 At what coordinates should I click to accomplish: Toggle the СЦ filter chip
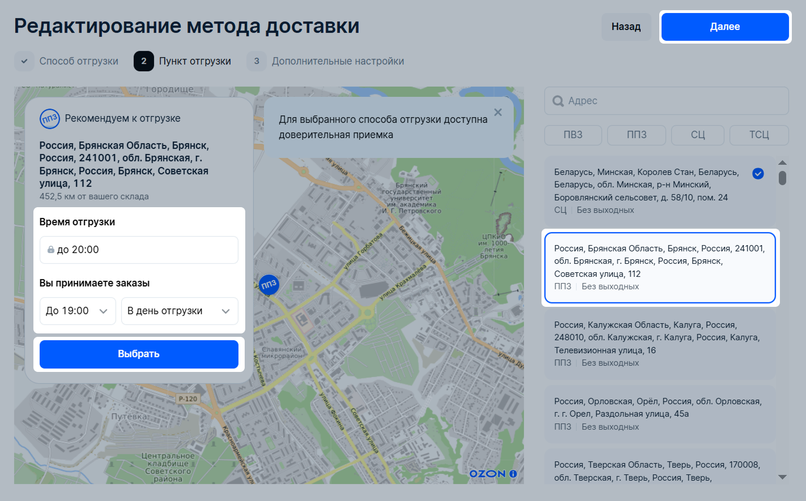click(697, 135)
